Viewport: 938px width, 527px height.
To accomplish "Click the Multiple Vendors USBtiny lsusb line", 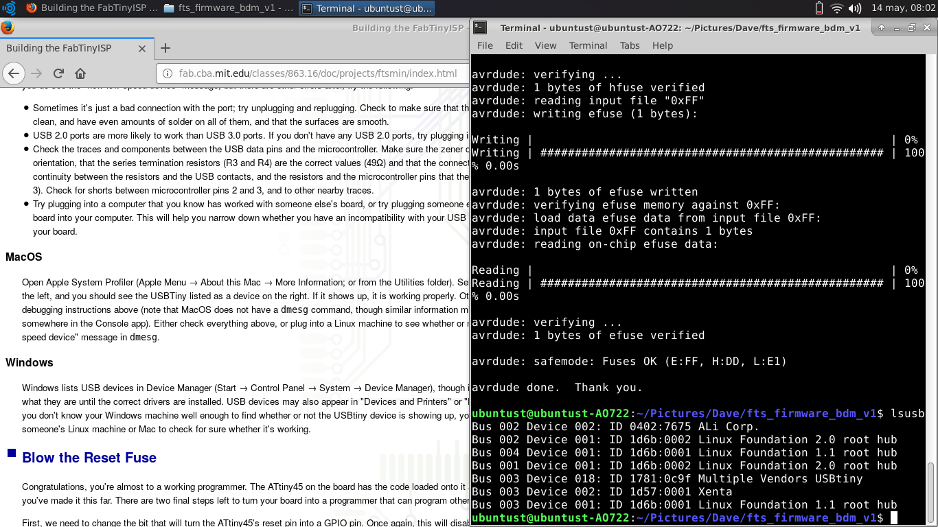I will pyautogui.click(x=667, y=478).
